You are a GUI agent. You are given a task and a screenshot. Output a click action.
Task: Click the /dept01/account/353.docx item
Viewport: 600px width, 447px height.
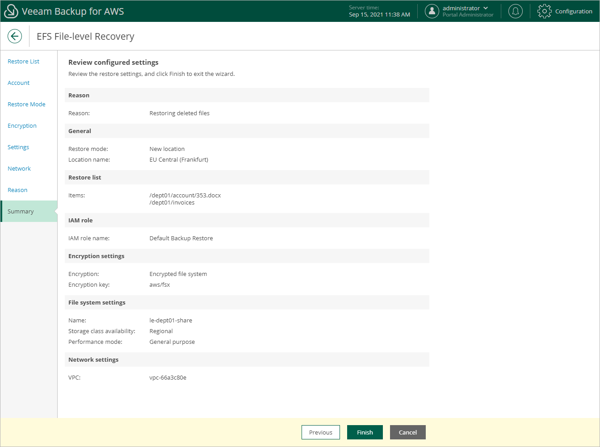coord(185,195)
